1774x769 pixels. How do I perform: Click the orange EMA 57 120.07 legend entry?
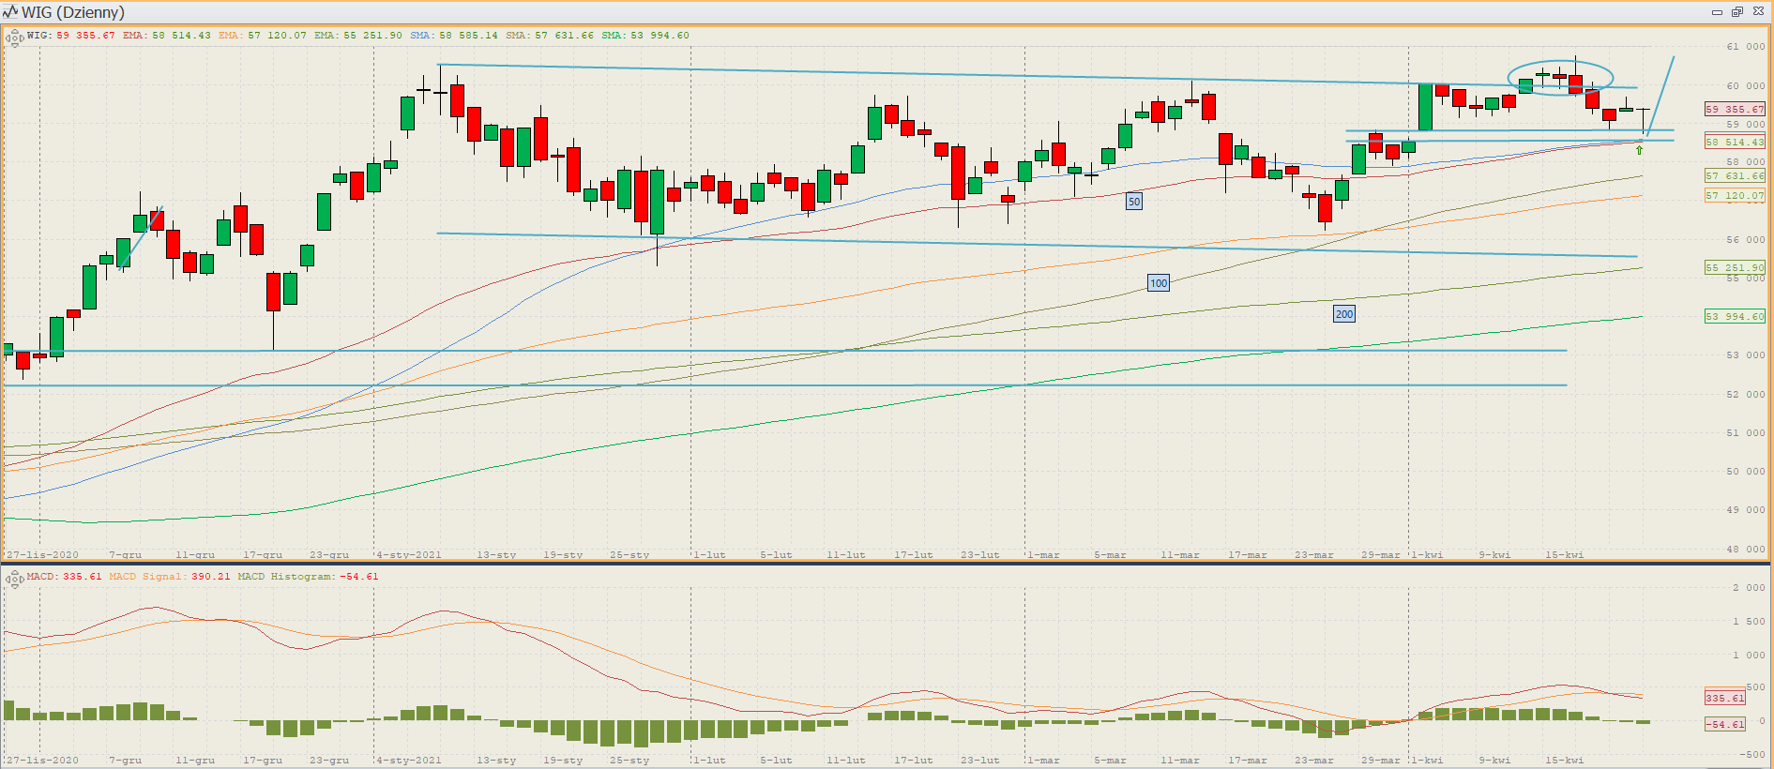262,36
